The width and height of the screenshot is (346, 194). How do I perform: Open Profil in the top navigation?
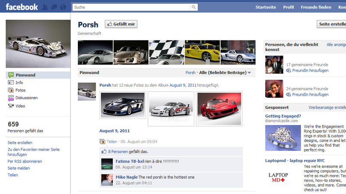288,7
